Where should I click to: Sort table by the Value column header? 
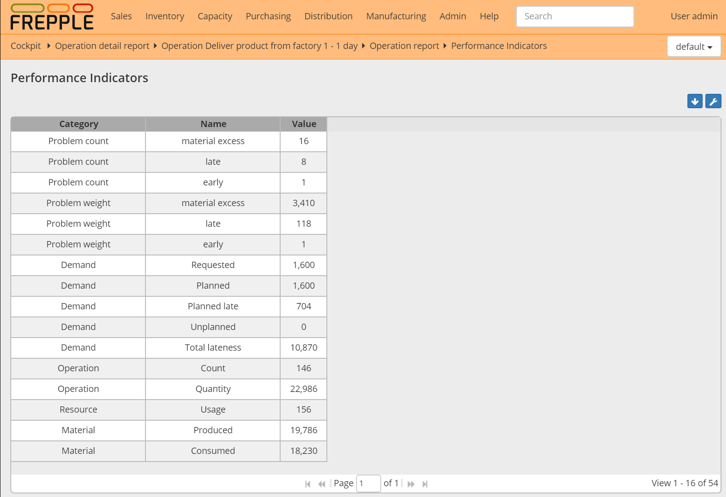pos(304,124)
